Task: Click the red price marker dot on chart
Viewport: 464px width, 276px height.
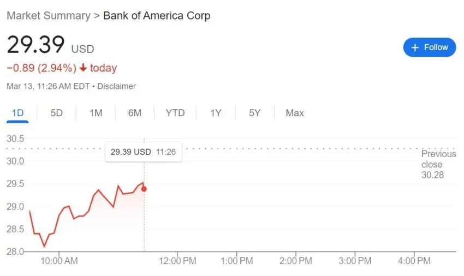Action: click(x=144, y=189)
